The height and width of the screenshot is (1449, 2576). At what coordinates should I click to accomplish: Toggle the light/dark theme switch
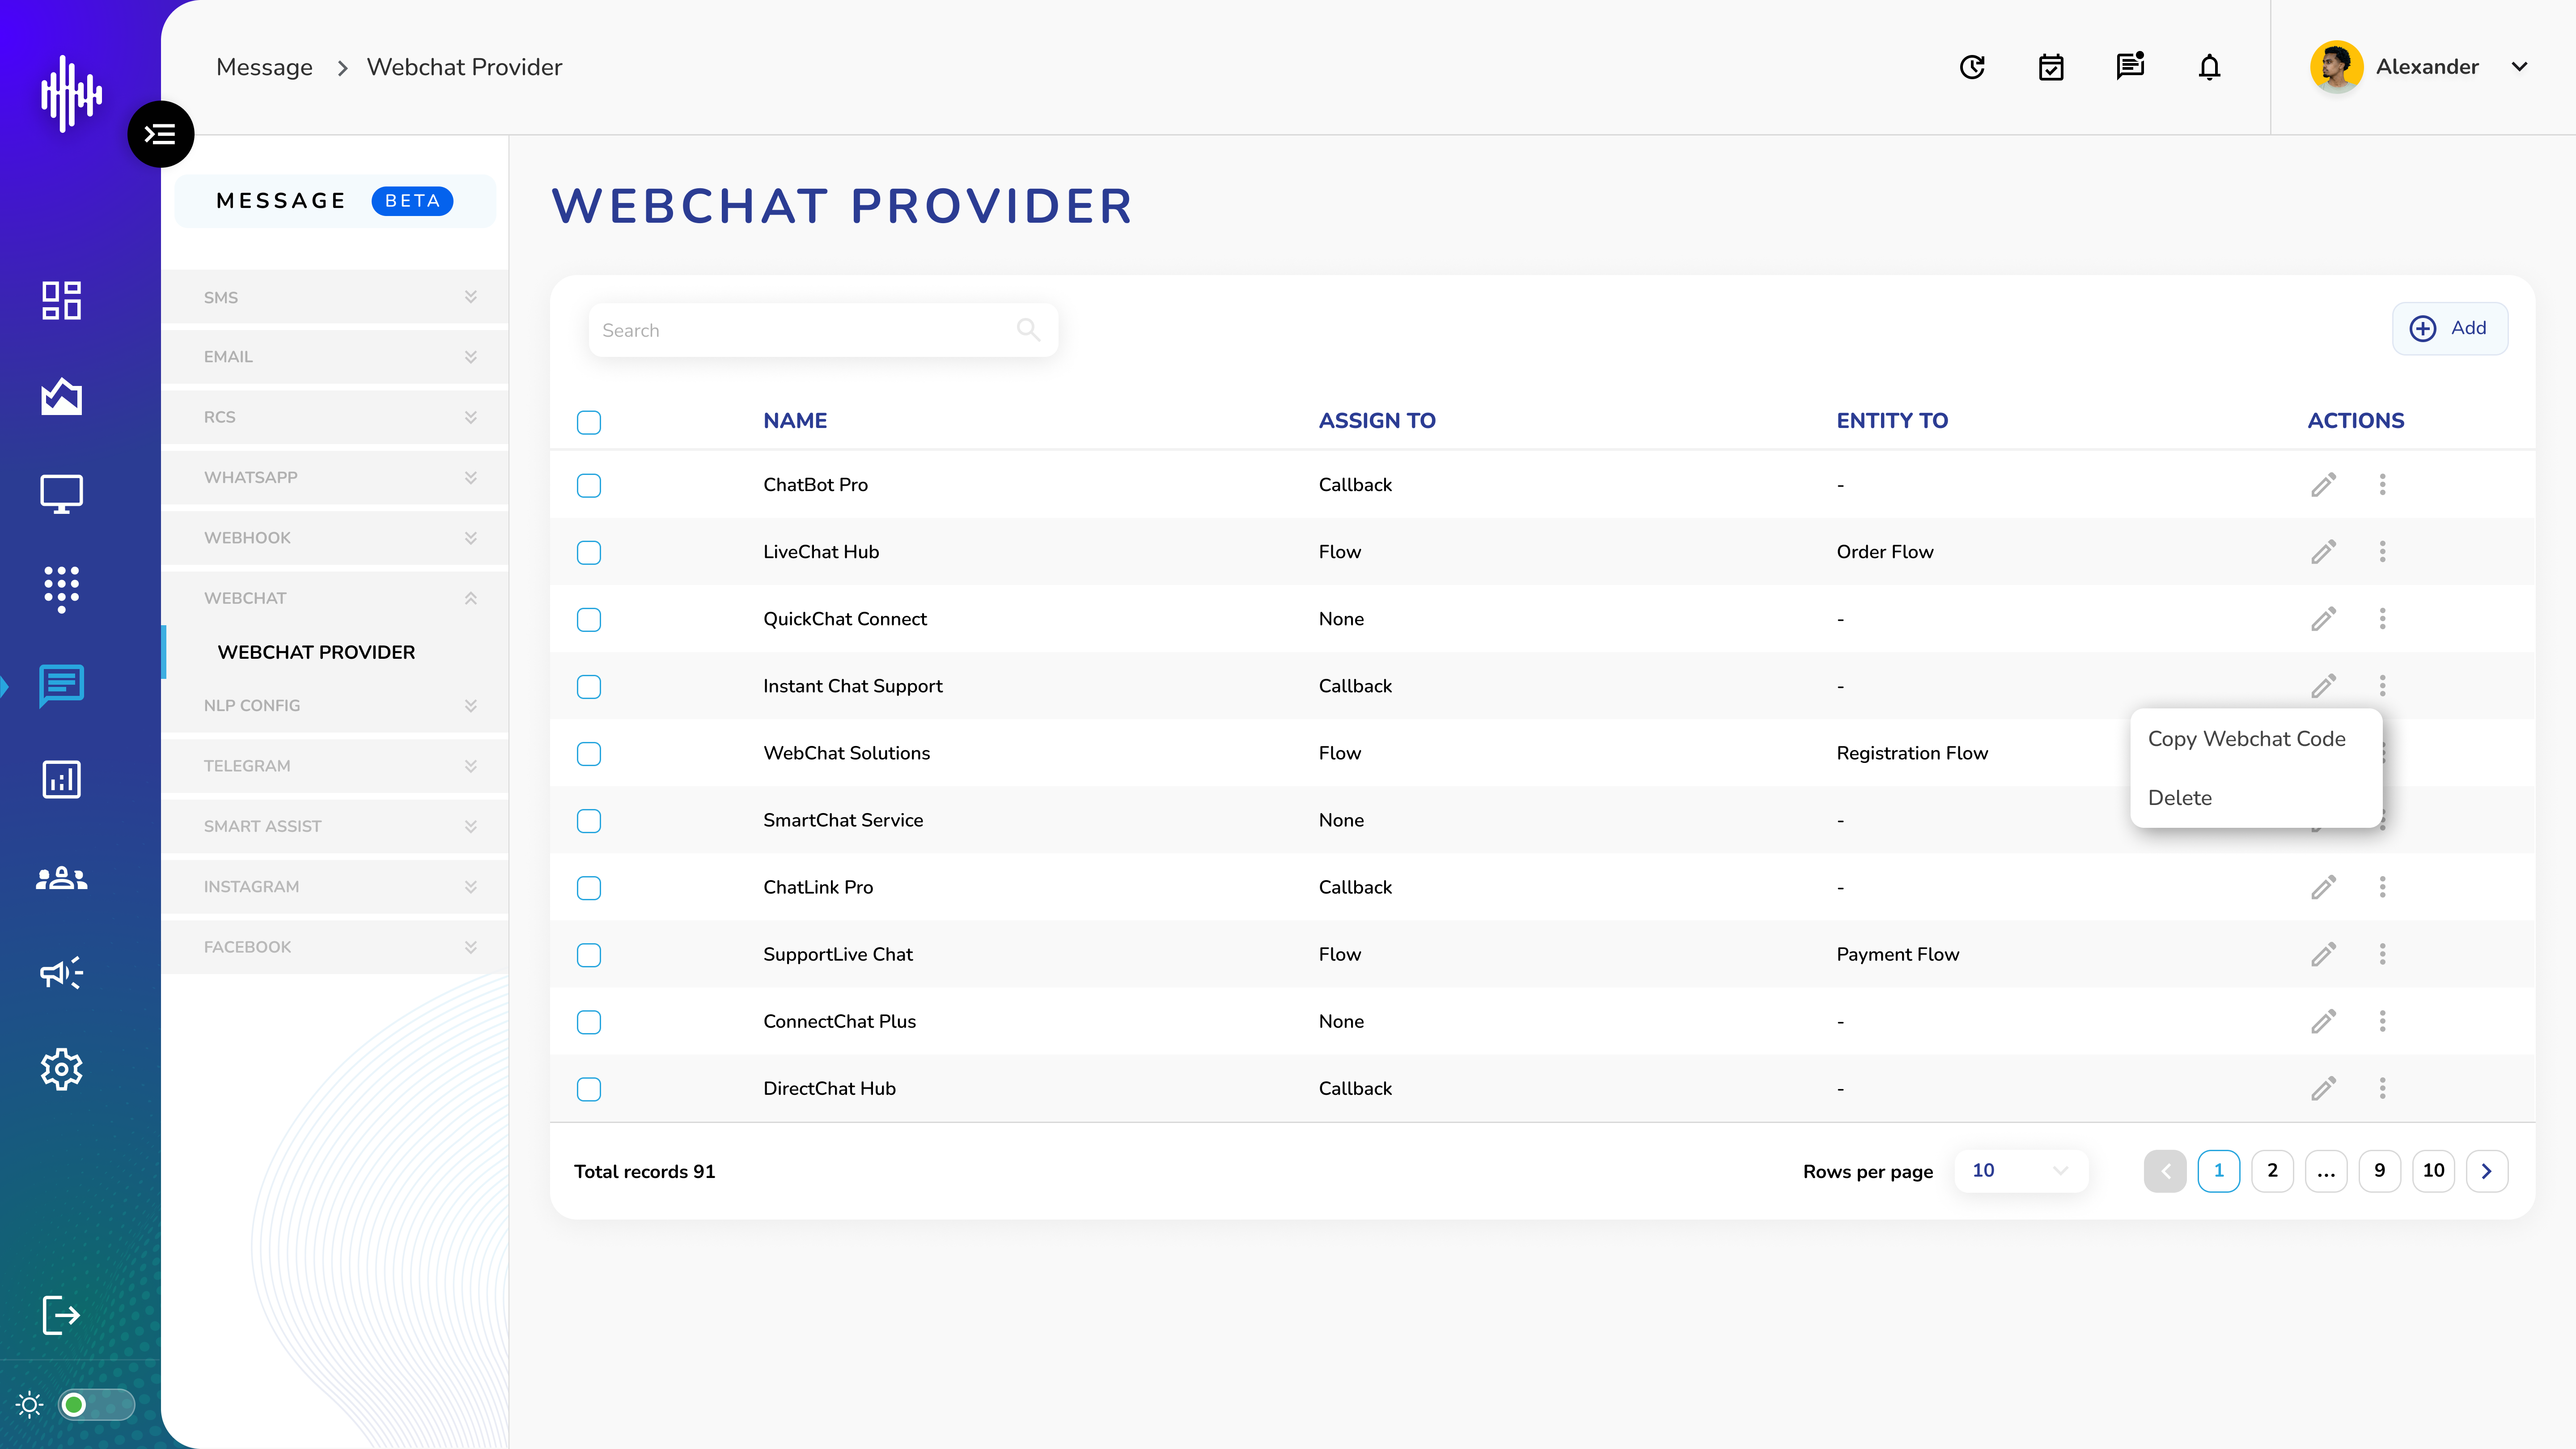pos(96,1405)
